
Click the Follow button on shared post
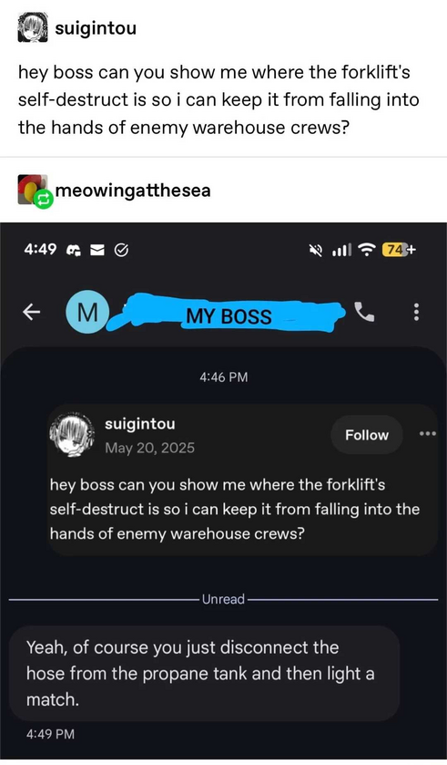[367, 435]
